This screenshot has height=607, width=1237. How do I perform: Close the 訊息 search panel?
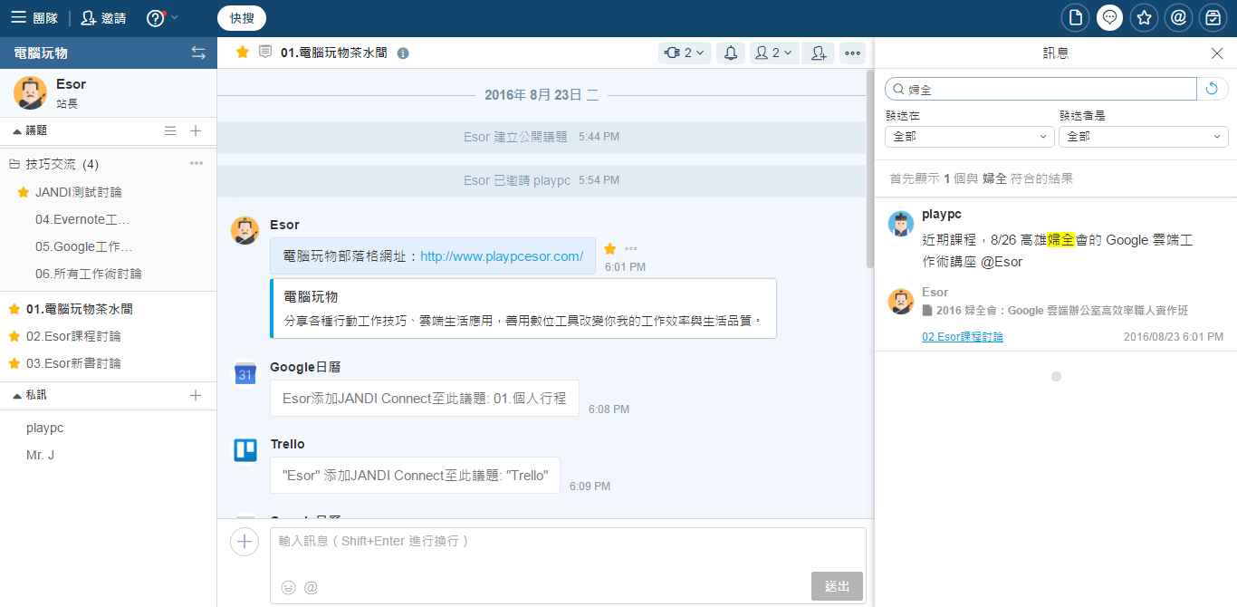point(1217,53)
